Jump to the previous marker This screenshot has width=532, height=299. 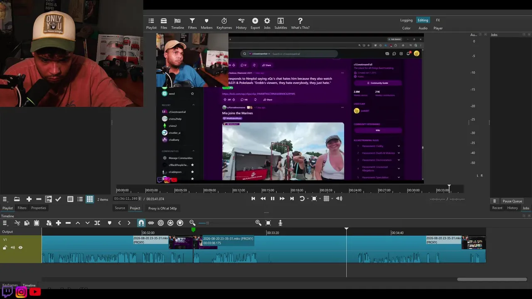pyautogui.click(x=119, y=223)
